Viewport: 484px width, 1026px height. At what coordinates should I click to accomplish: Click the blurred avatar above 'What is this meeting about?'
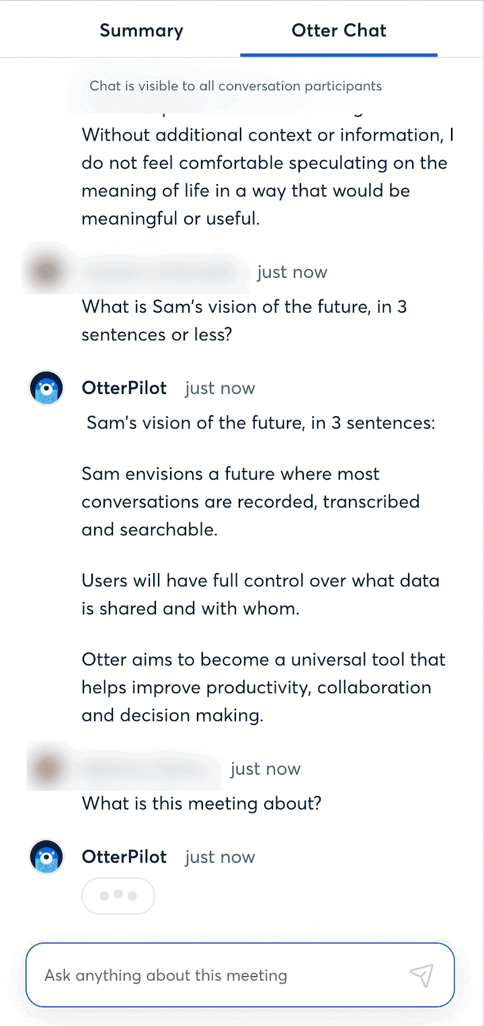click(46, 768)
